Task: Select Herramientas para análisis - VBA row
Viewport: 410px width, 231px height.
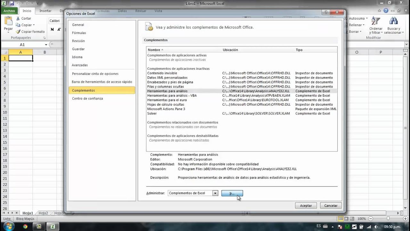Action: point(242,96)
